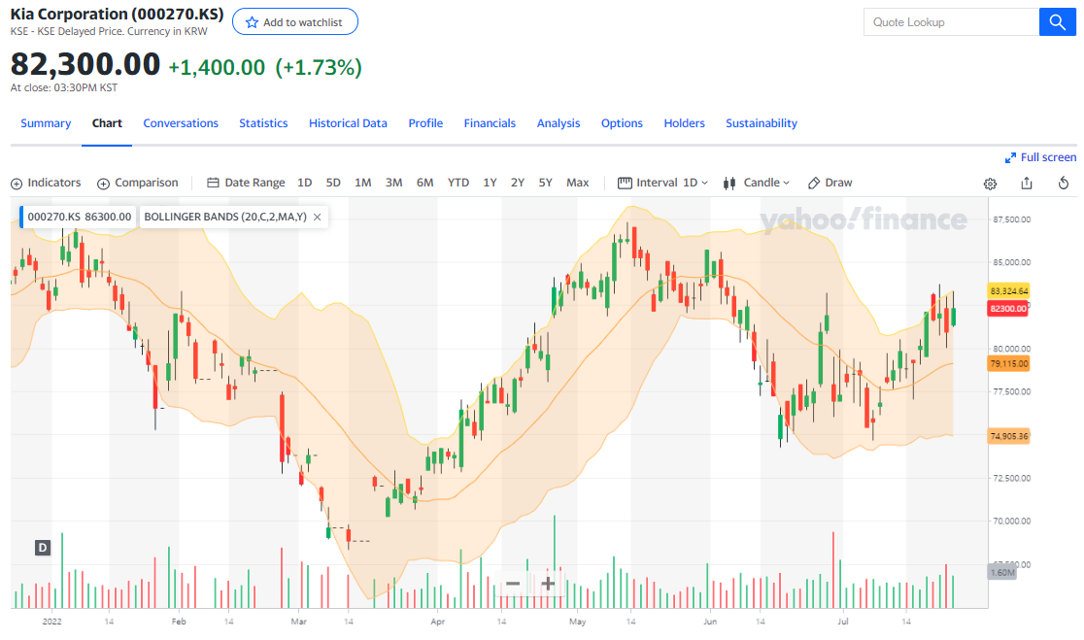Select the 6M range
The height and width of the screenshot is (640, 1084).
tap(425, 183)
